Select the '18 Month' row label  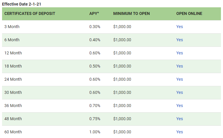tap(13, 66)
